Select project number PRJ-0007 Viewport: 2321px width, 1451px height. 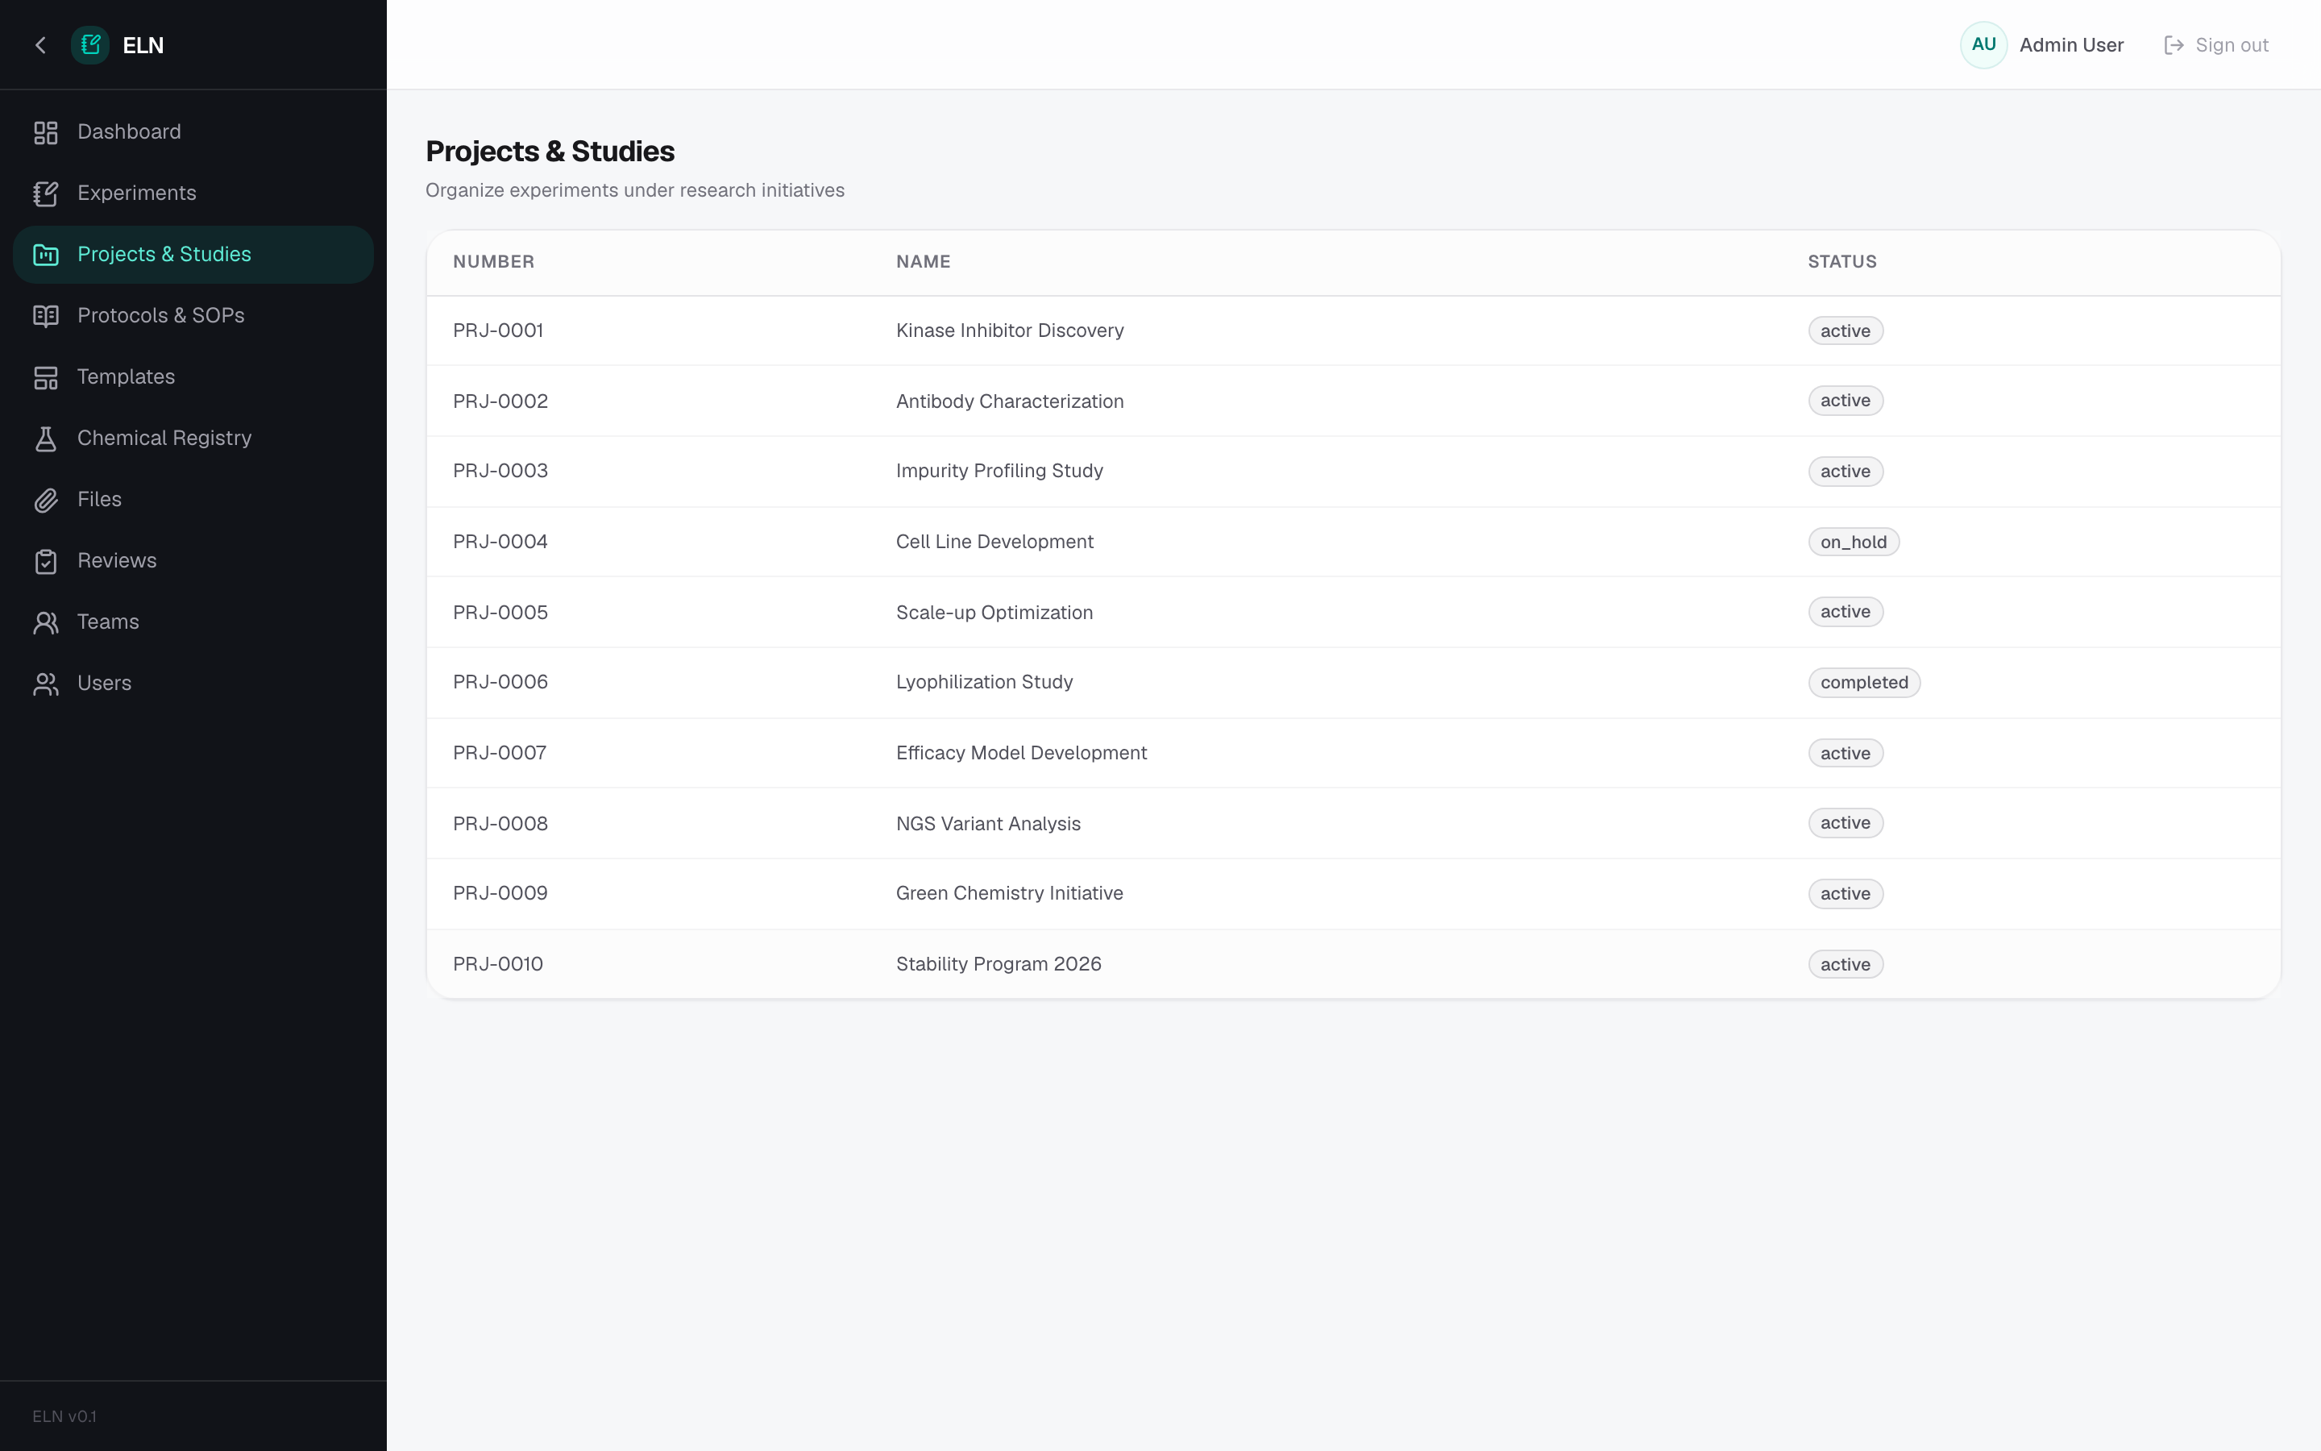click(499, 754)
